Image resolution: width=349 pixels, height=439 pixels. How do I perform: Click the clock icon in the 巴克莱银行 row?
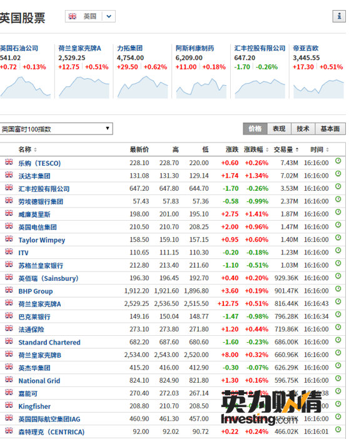pos(338,315)
